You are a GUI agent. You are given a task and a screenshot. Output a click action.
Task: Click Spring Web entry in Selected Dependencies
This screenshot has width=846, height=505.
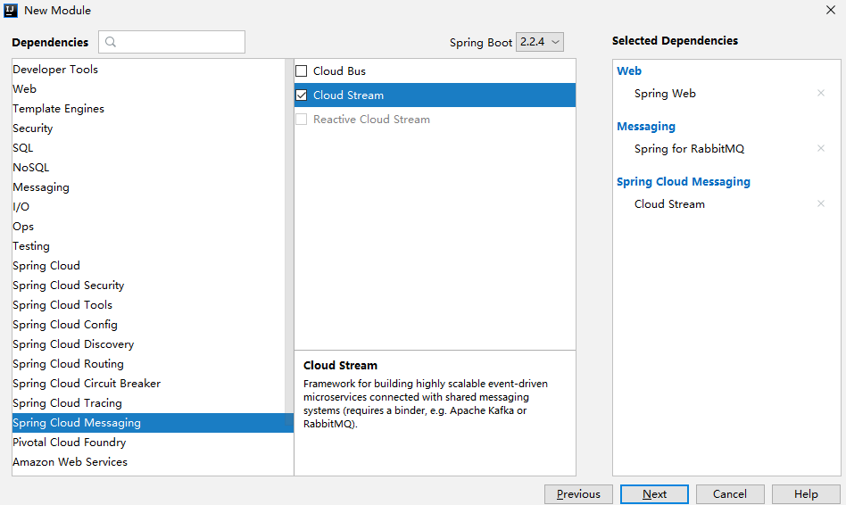point(665,94)
